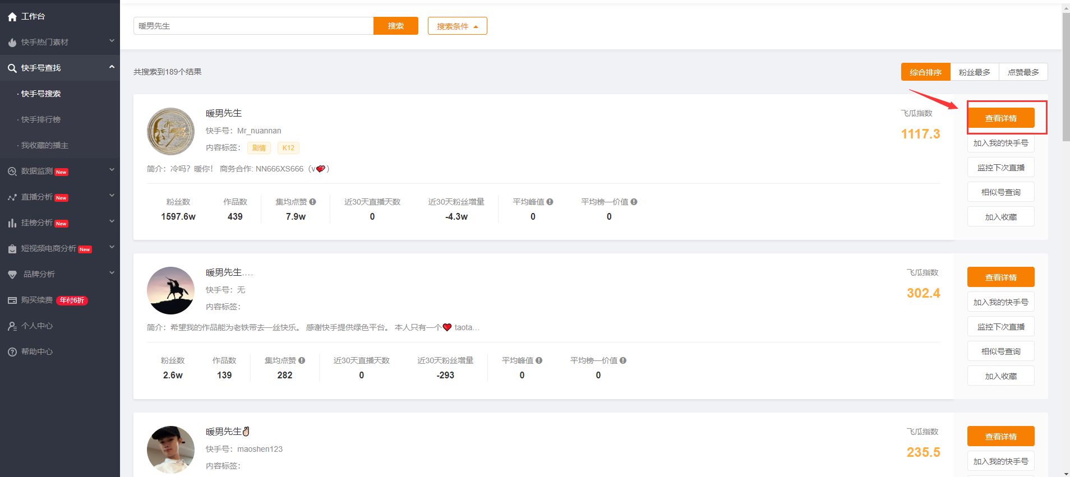Click the 帮助中心 question mark icon
The height and width of the screenshot is (477, 1070).
(12, 352)
